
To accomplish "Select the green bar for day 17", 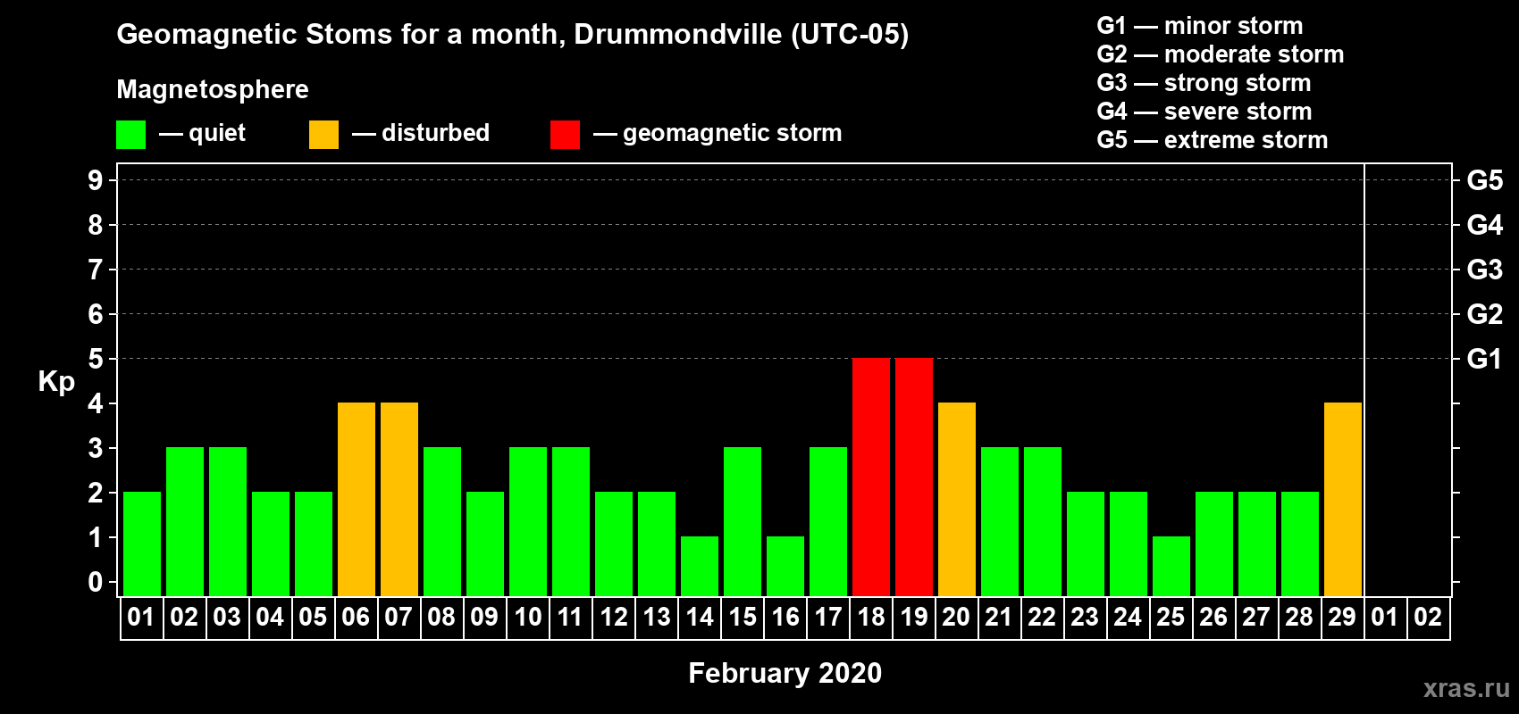I will click(x=828, y=521).
